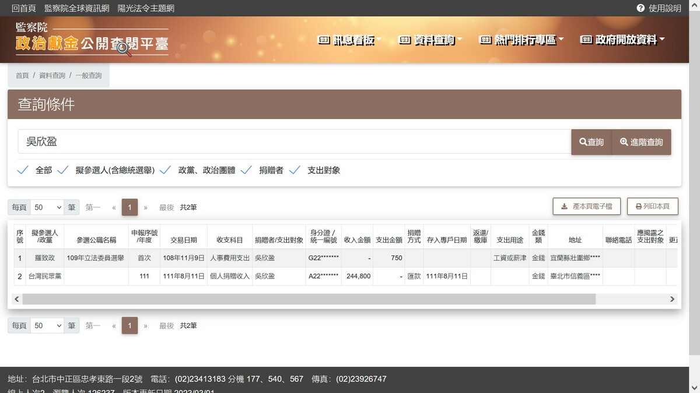Click the 匯款 donation method cell
The height and width of the screenshot is (393, 700).
414,277
